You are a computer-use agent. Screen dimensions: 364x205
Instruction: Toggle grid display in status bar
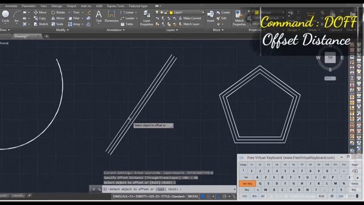pyautogui.click(x=202, y=196)
